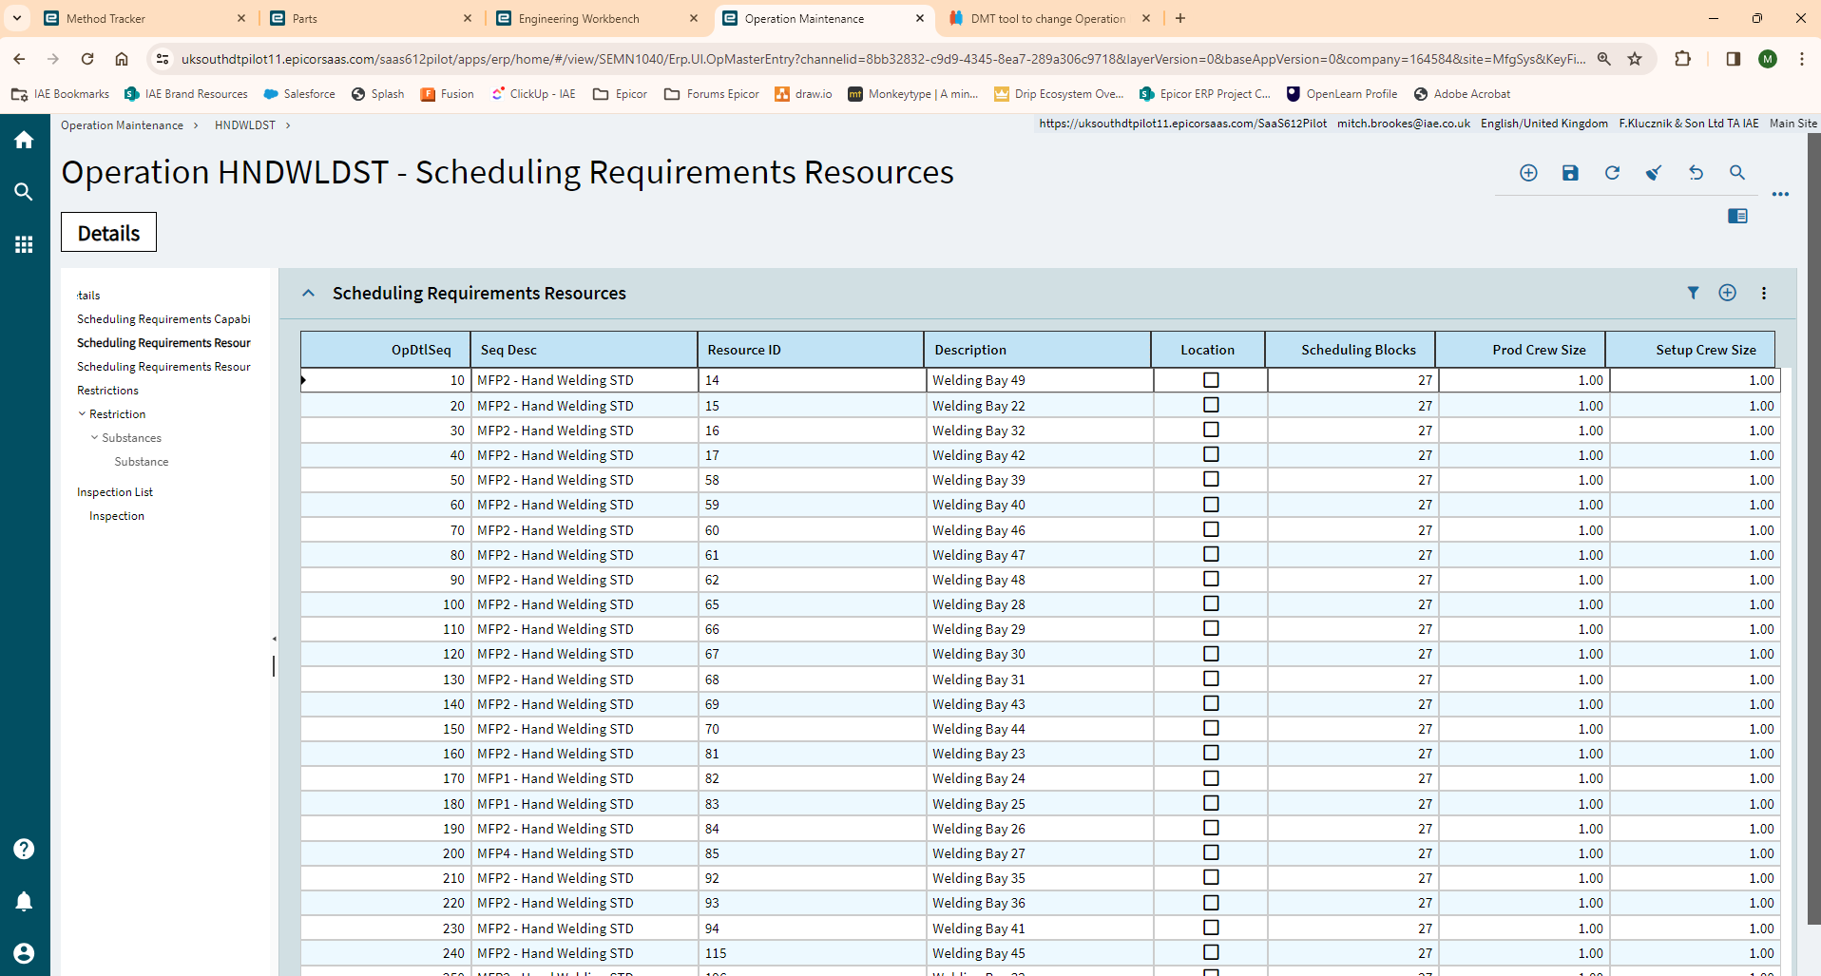
Task: Add a new resource row via the circled plus
Action: point(1727,293)
